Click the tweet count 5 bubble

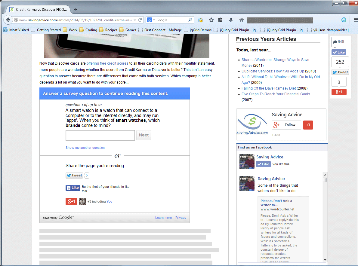(x=87, y=175)
